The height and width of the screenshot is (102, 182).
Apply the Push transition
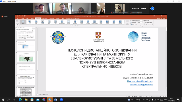pos(43,22)
